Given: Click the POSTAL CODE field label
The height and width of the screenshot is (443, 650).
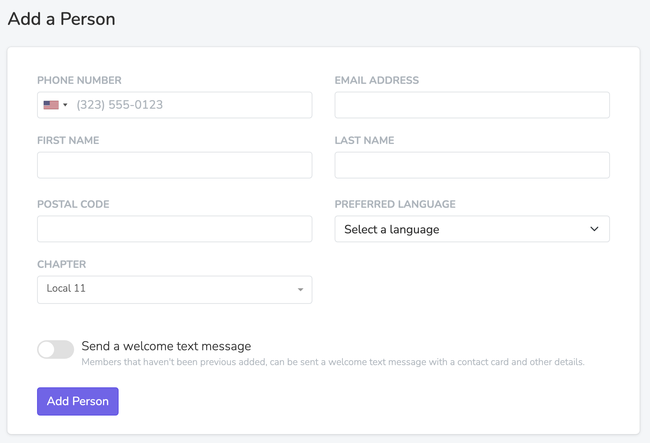Looking at the screenshot, I should 73,204.
